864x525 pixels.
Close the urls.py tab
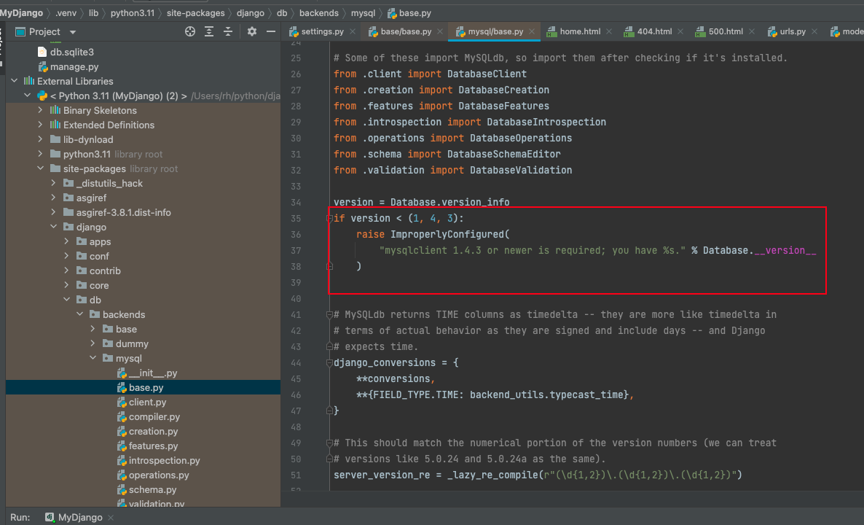tap(814, 31)
